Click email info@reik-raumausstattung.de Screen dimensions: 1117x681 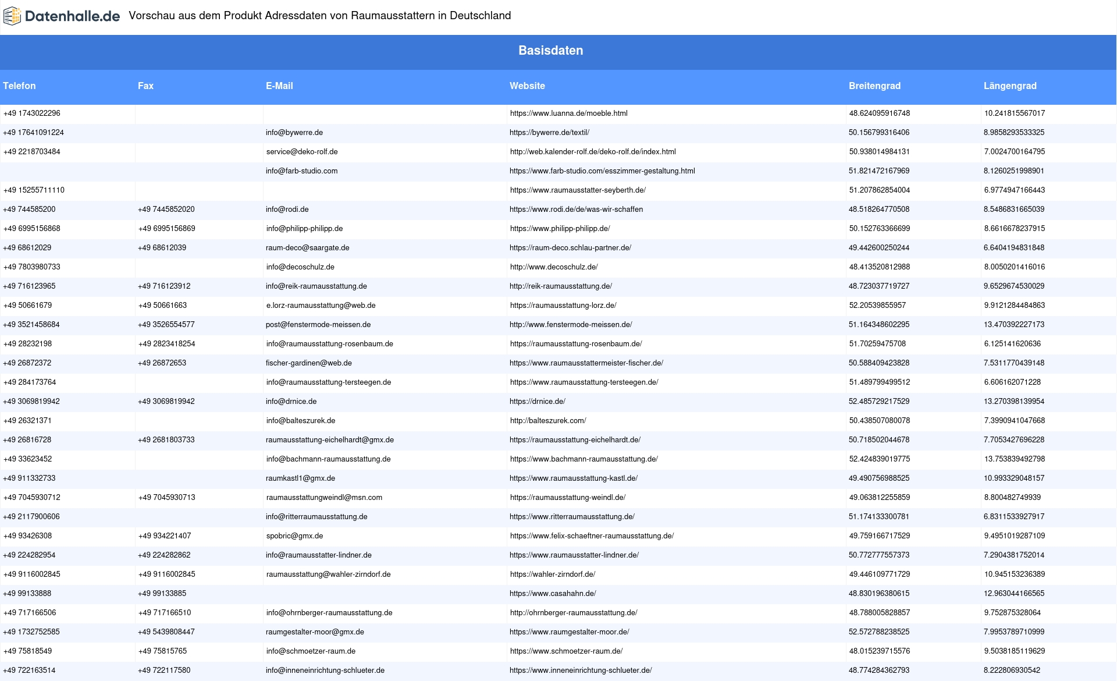[316, 286]
